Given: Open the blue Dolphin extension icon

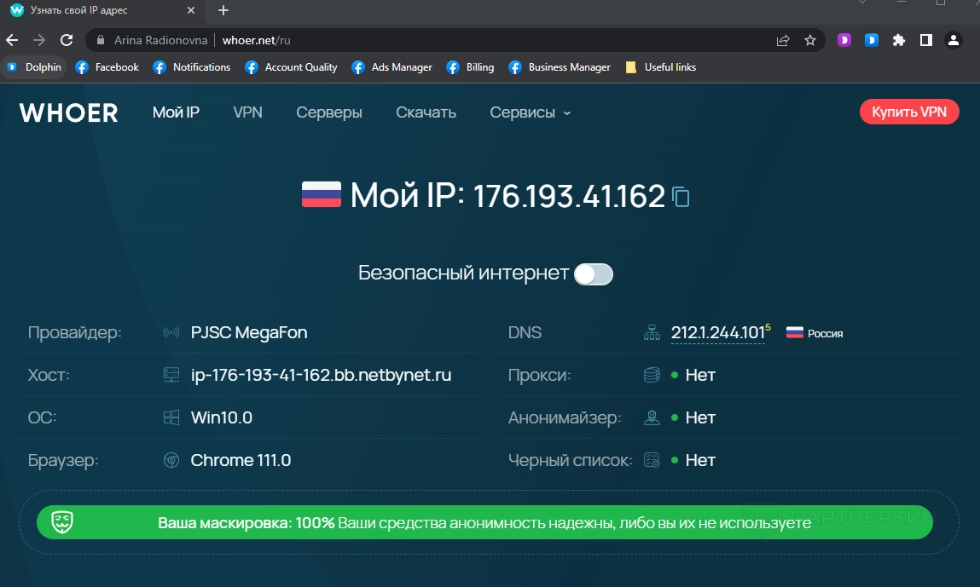Looking at the screenshot, I should pos(872,40).
